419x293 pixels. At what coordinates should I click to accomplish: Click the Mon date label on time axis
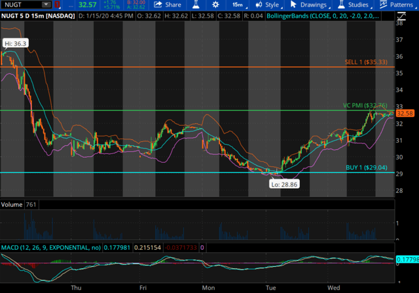tap(208, 288)
